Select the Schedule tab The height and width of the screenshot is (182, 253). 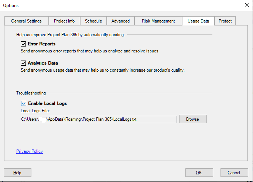click(93, 21)
